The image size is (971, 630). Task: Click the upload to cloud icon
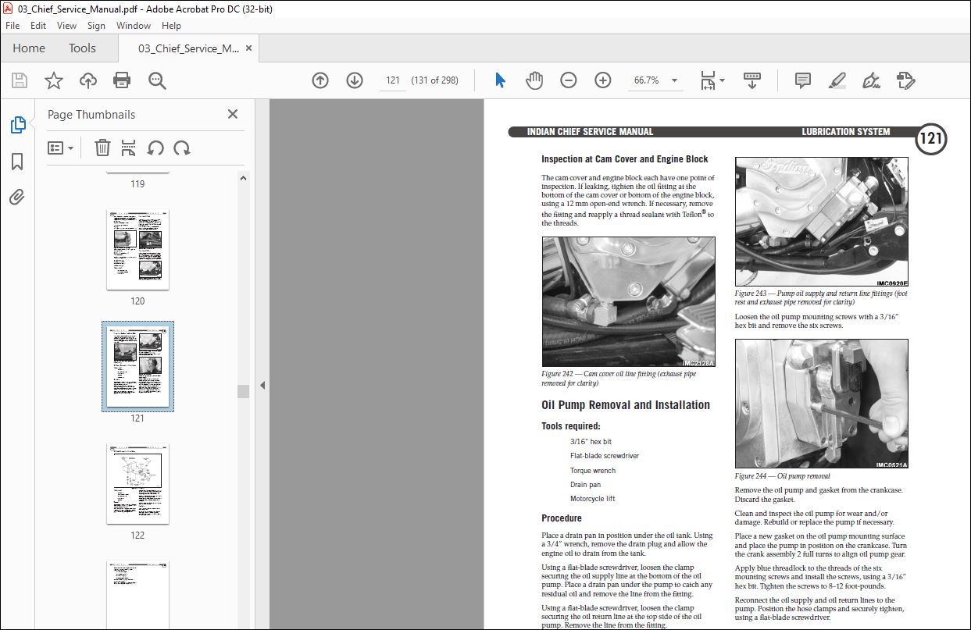click(x=87, y=80)
